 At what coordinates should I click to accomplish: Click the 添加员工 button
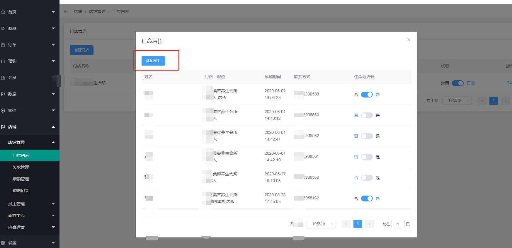153,61
